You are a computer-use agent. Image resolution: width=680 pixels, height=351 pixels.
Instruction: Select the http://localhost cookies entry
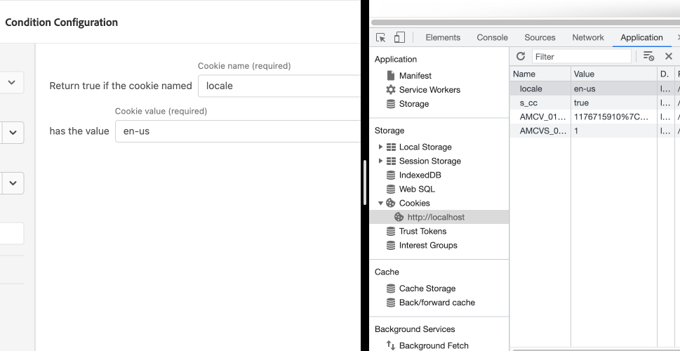point(436,217)
